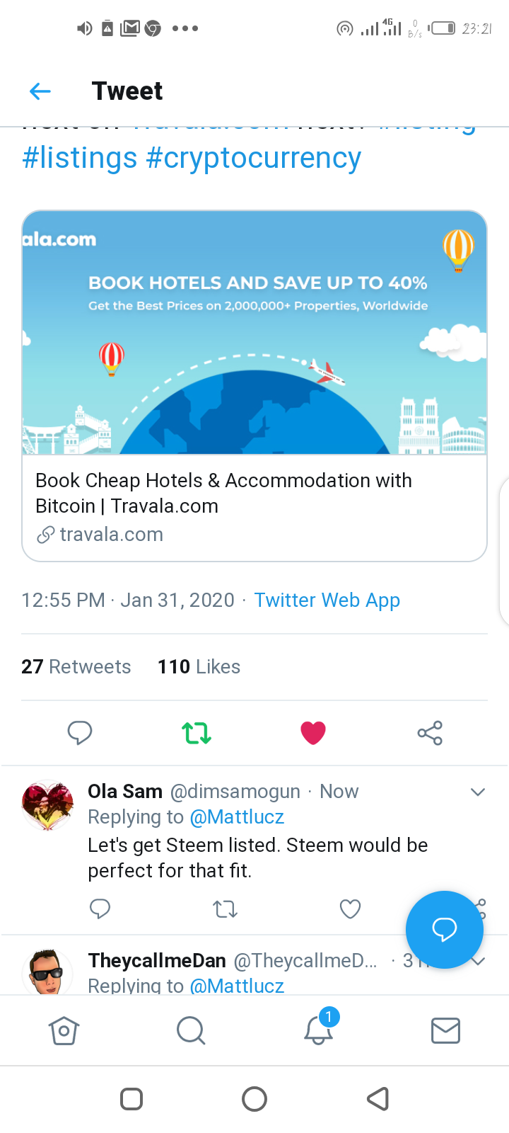509x1133 pixels.
Task: Unlike the tweet with the red heart
Action: [x=313, y=732]
